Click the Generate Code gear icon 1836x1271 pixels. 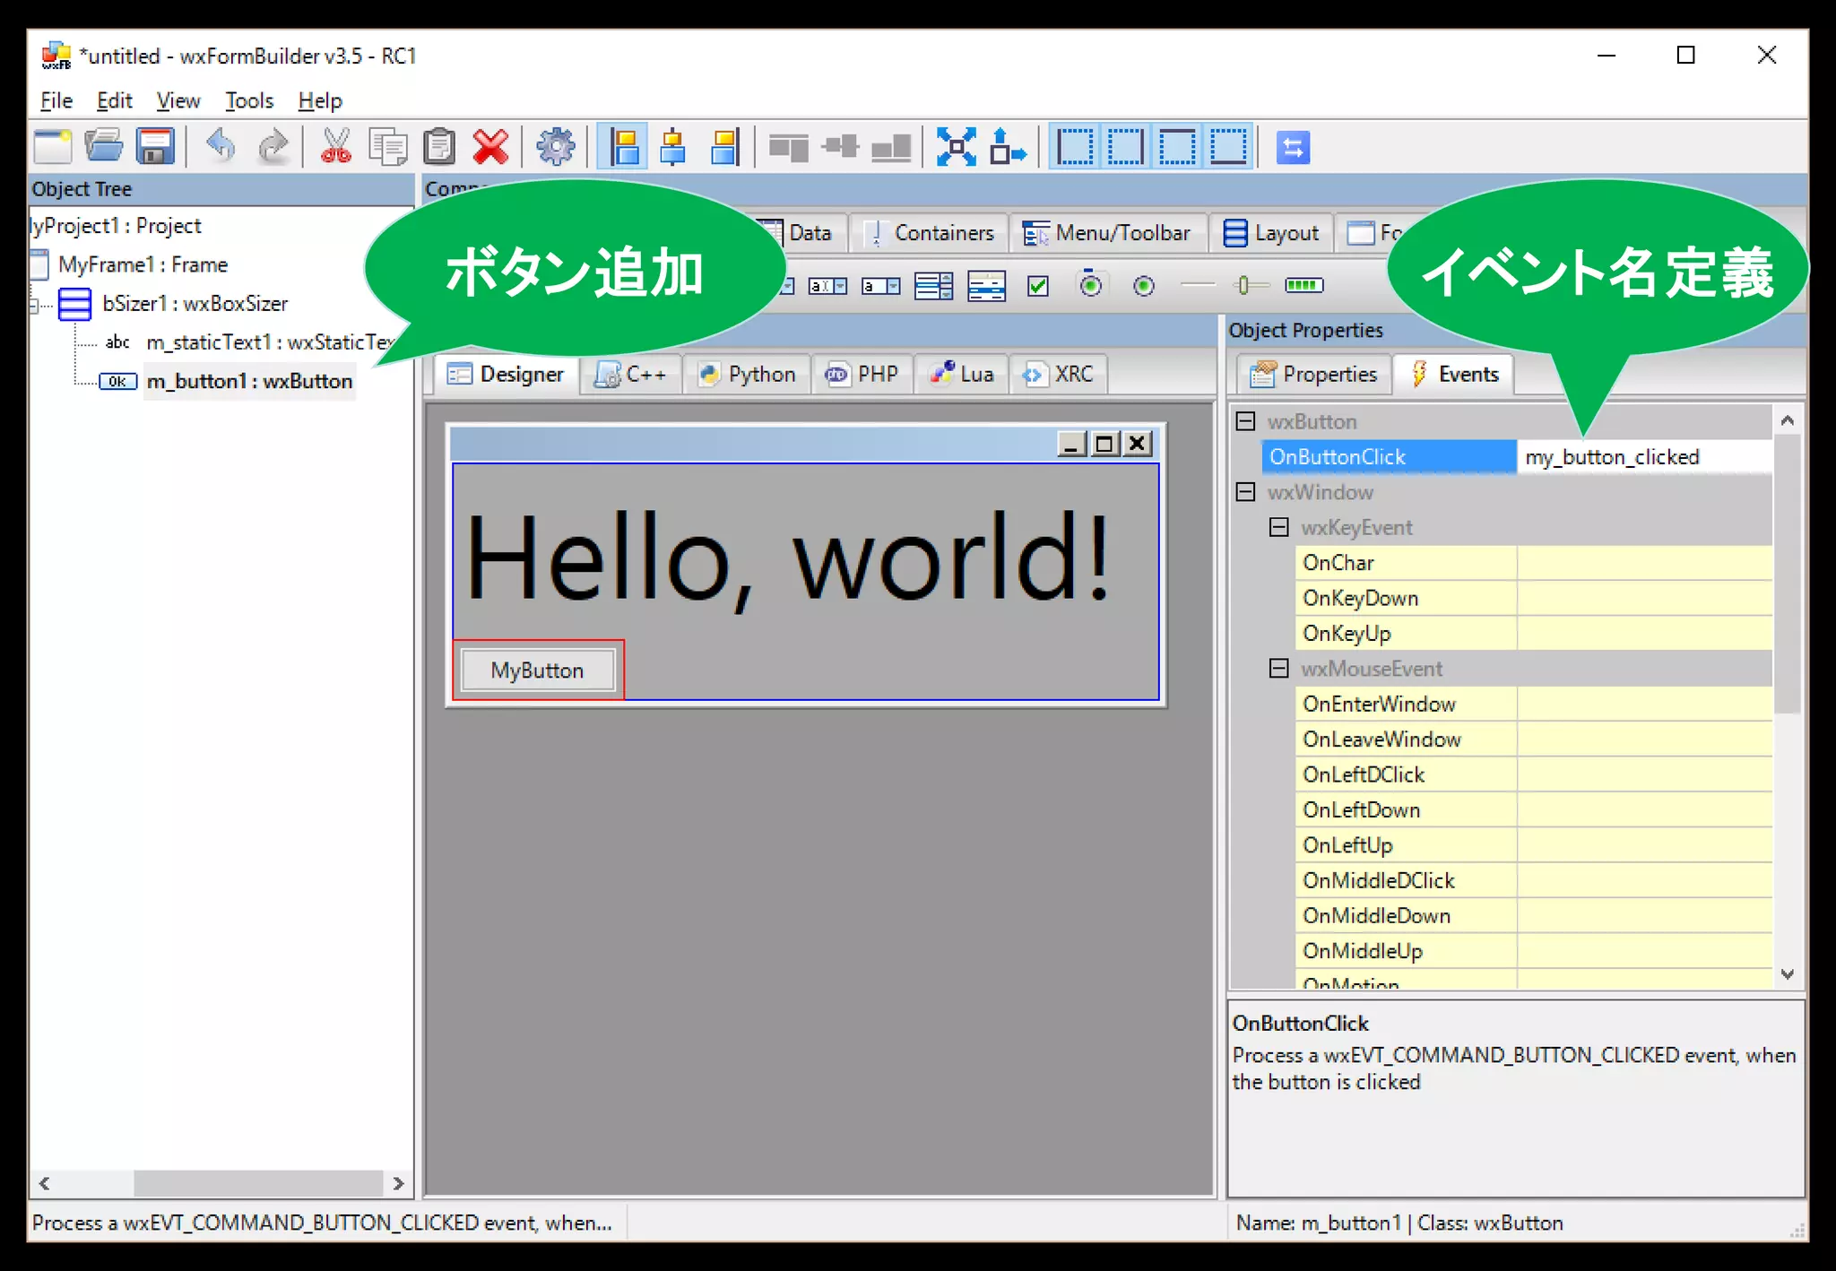pos(555,147)
